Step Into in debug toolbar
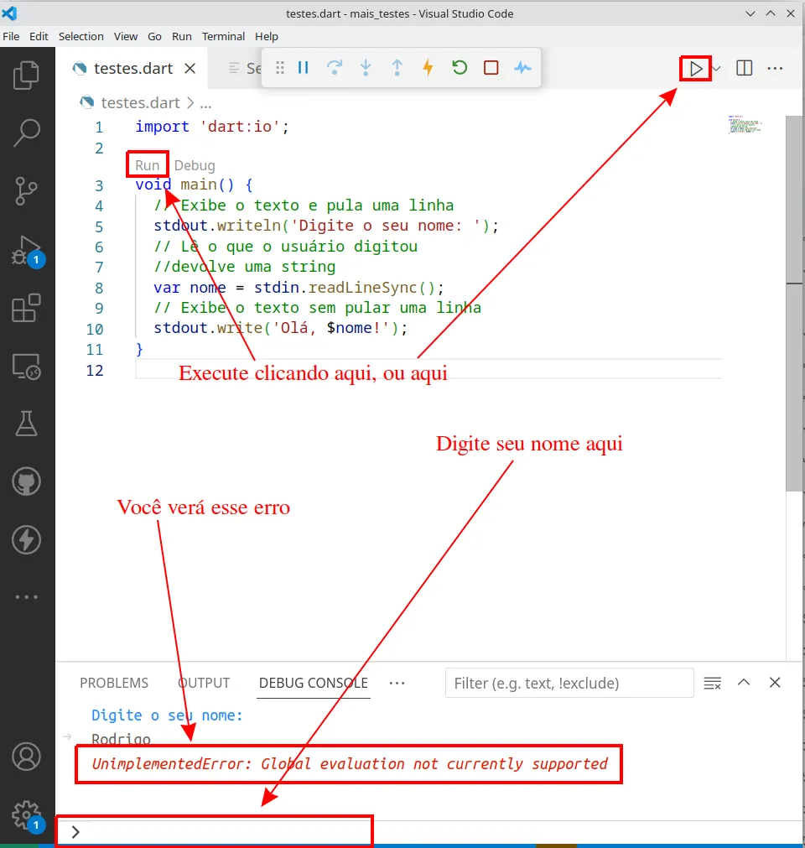Screen dimensions: 805x848 366,68
